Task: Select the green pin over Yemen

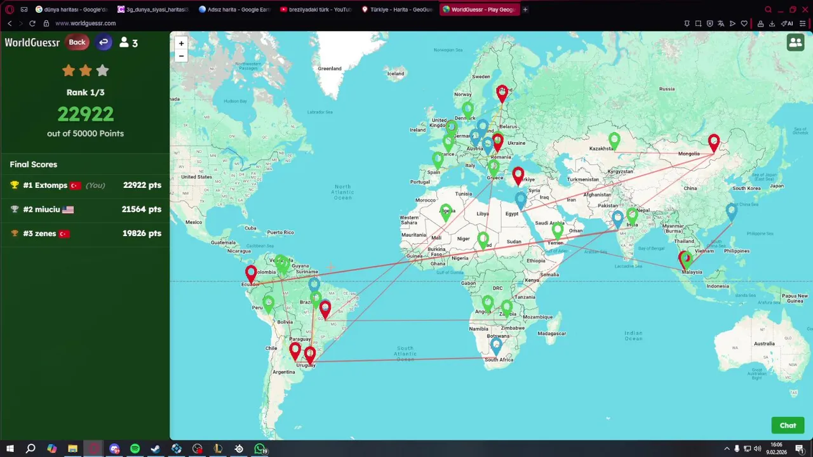Action: coord(557,231)
